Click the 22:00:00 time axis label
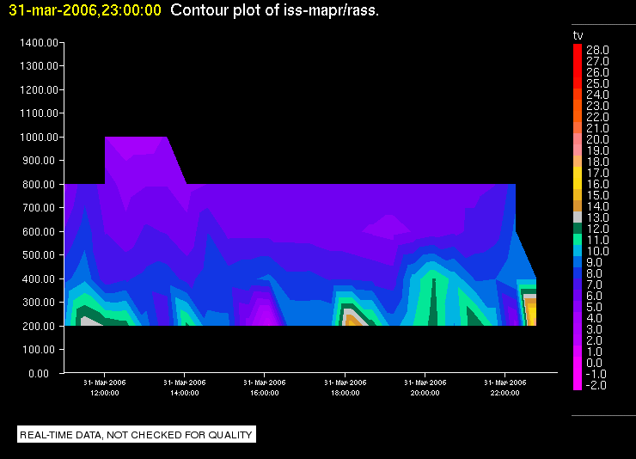The image size is (636, 459). (505, 393)
